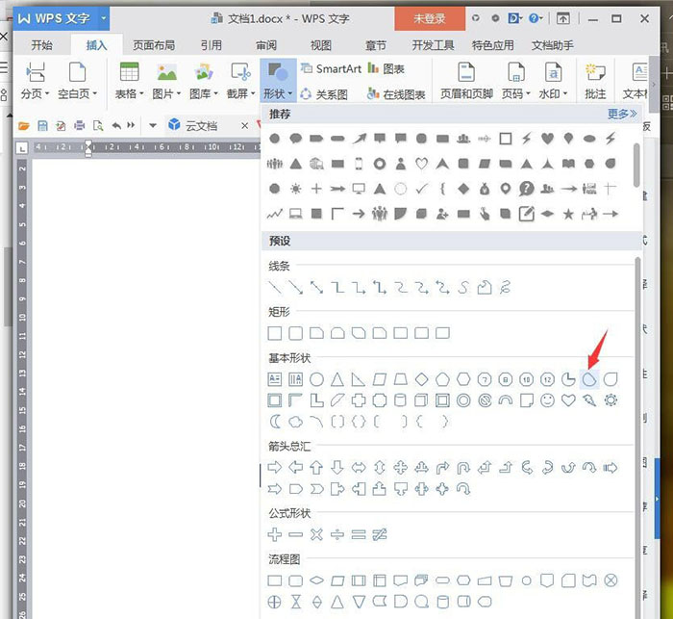Image resolution: width=673 pixels, height=619 pixels.
Task: Add a 批注 comment
Action: point(595,81)
